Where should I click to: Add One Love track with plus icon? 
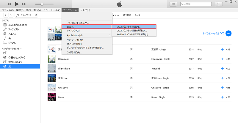tap(222, 88)
